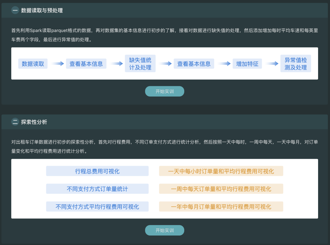Click the arrow after 缺失值统计及处理
The image size is (330, 245).
click(x=165, y=64)
